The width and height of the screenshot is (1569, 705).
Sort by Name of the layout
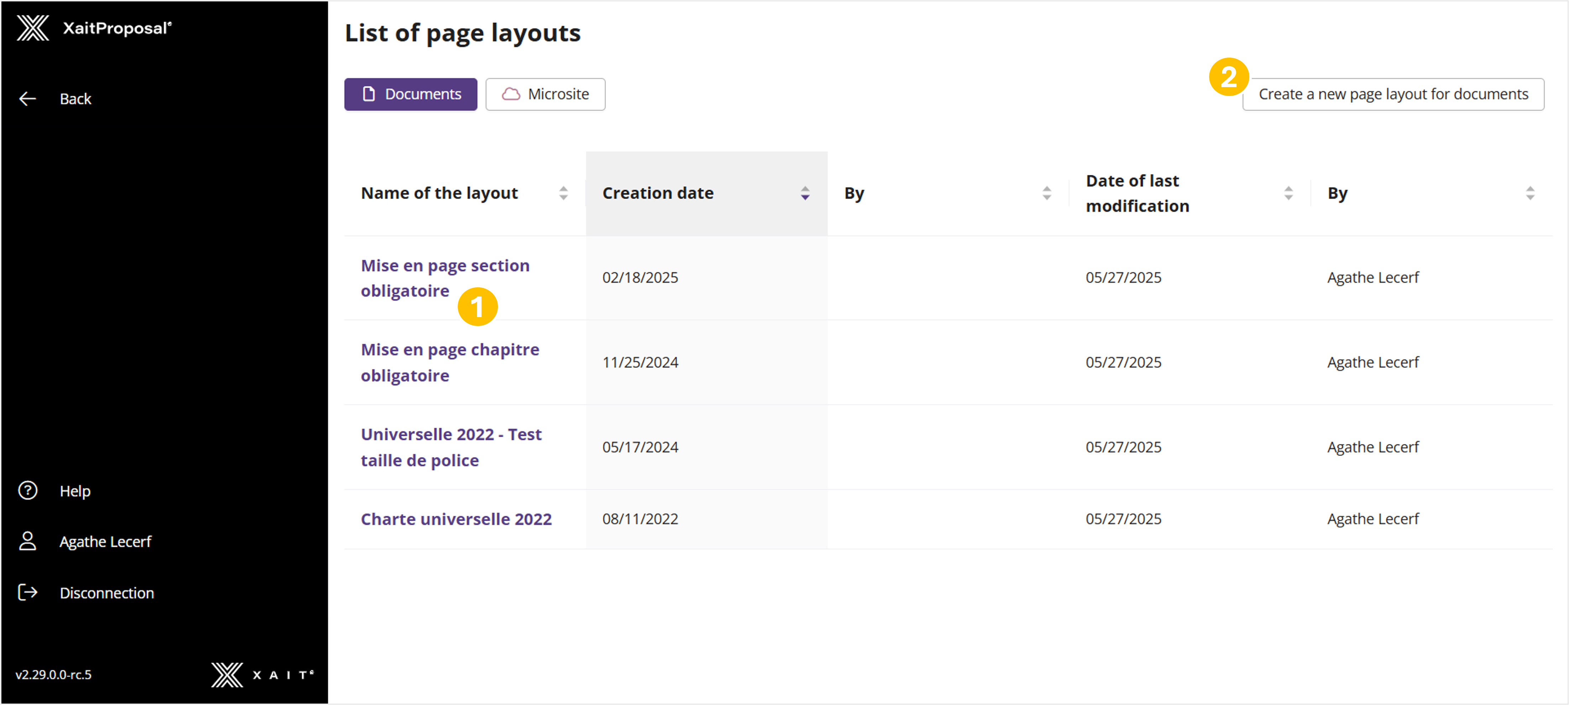[563, 193]
